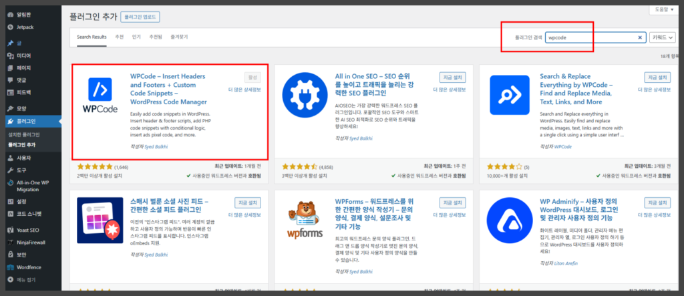684x296 pixels.
Task: Open the Search & Replace Everything title link
Action: (577, 89)
